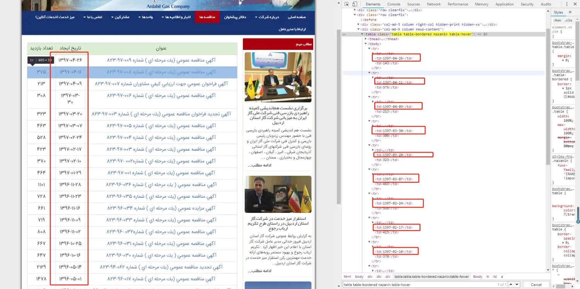This screenshot has width=580, height=289.
Task: Open ارتباط با مدیر عامل menu item
Action: (x=292, y=29)
